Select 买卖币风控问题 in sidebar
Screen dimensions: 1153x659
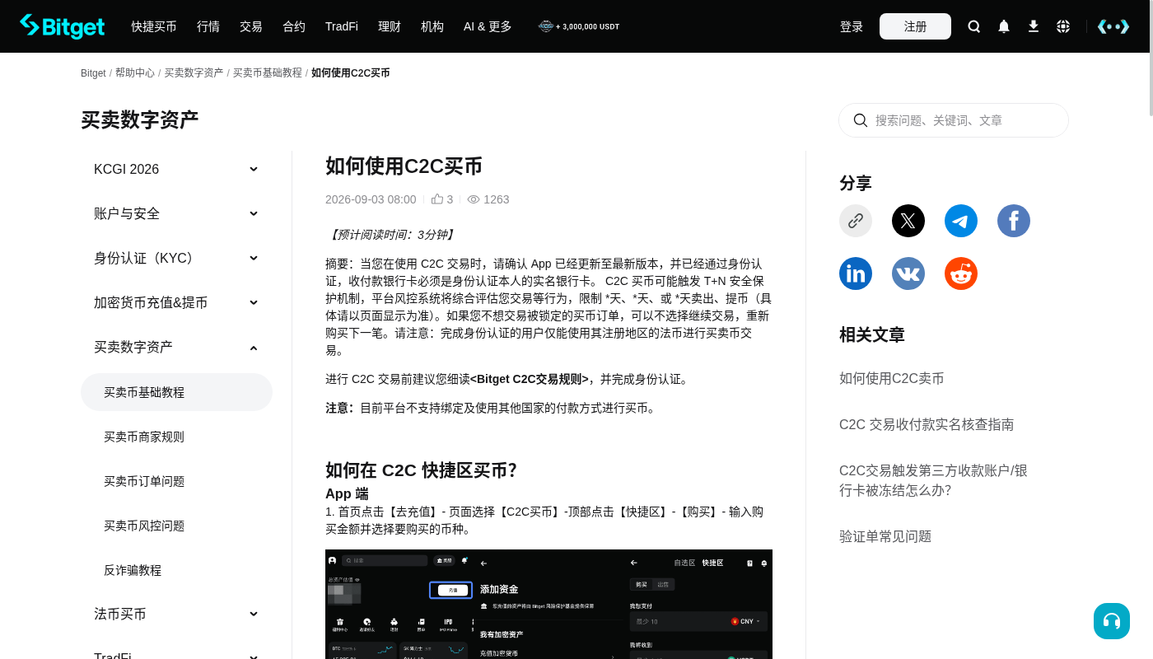tap(176, 526)
